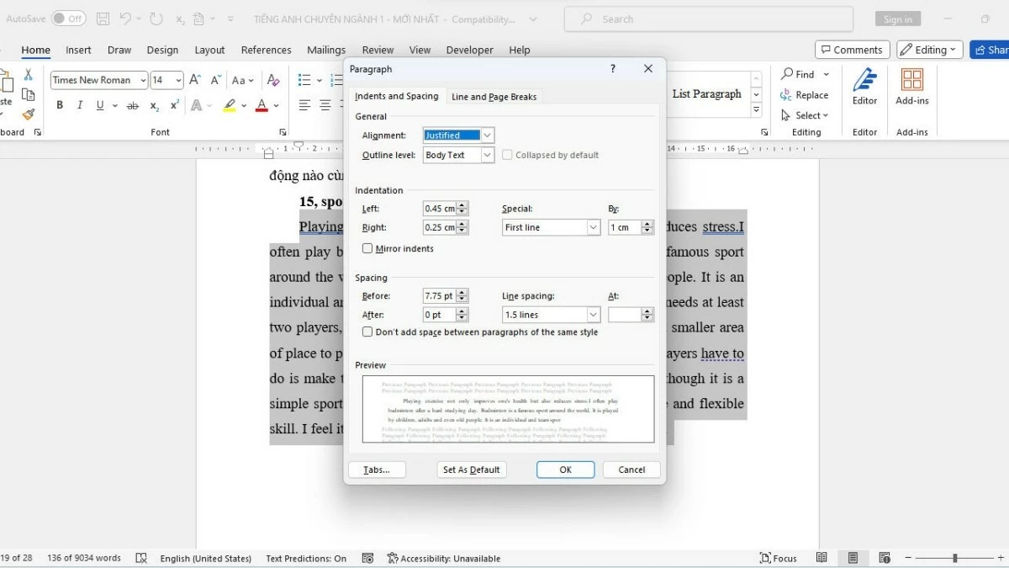Apply subscript formatting
Viewport: 1009px width, 568px height.
pos(153,104)
